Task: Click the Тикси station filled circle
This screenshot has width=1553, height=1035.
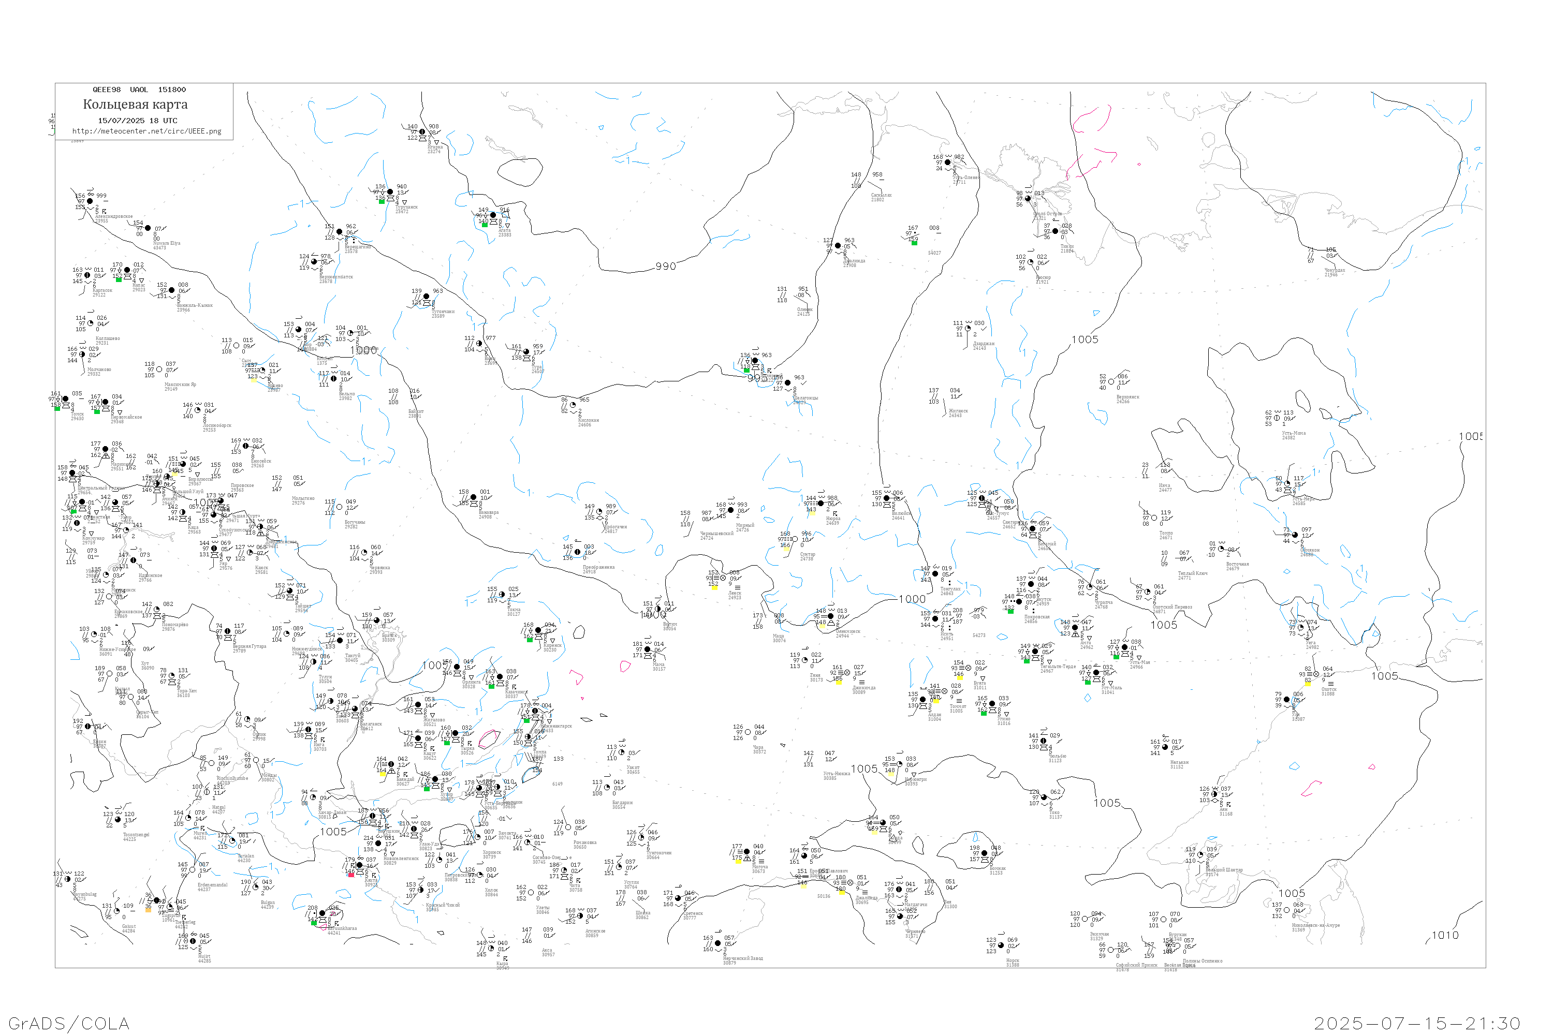Action: click(1055, 231)
